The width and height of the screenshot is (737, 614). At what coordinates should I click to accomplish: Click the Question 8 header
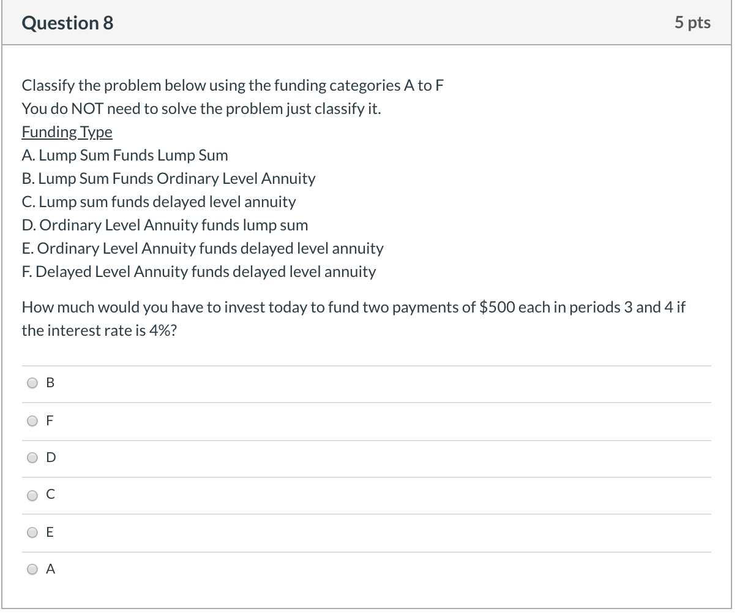pos(67,23)
